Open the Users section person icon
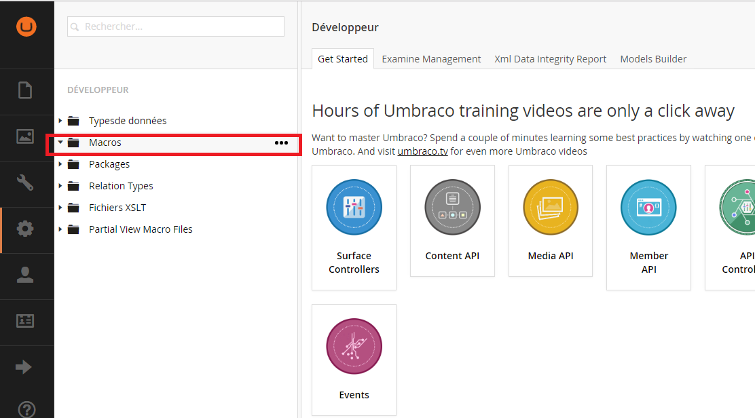Image resolution: width=755 pixels, height=418 pixels. pos(25,275)
